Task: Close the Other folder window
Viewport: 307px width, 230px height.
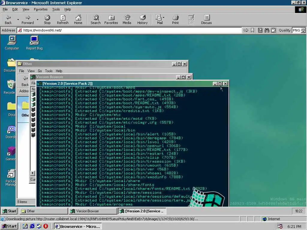Action: [x=185, y=64]
